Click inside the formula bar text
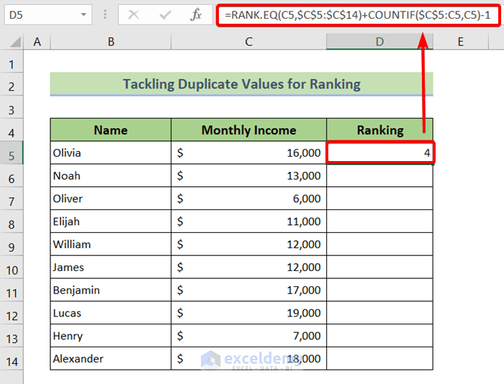Viewport: 504px width, 384px height. click(357, 15)
